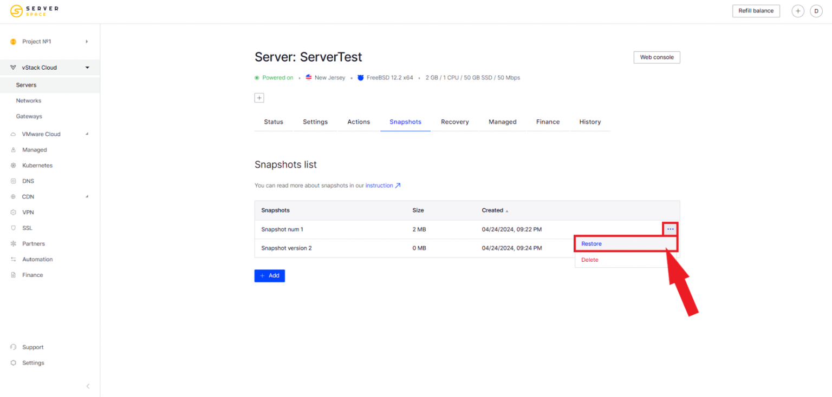Viewport: 832px width, 397px height.
Task: Open the SSL certificates section
Action: 26,228
